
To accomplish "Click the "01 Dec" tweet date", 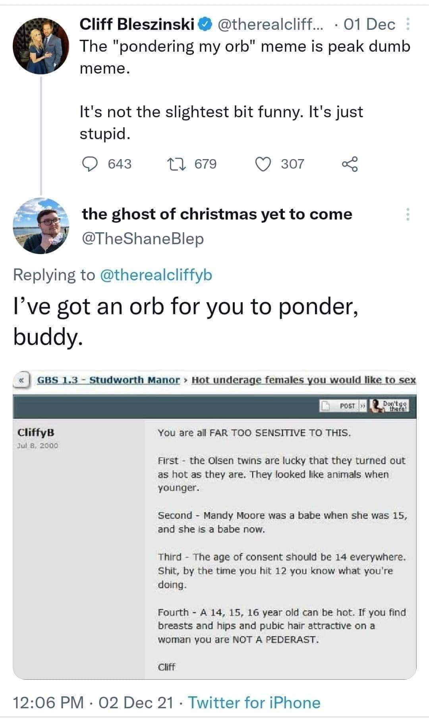I will [369, 25].
